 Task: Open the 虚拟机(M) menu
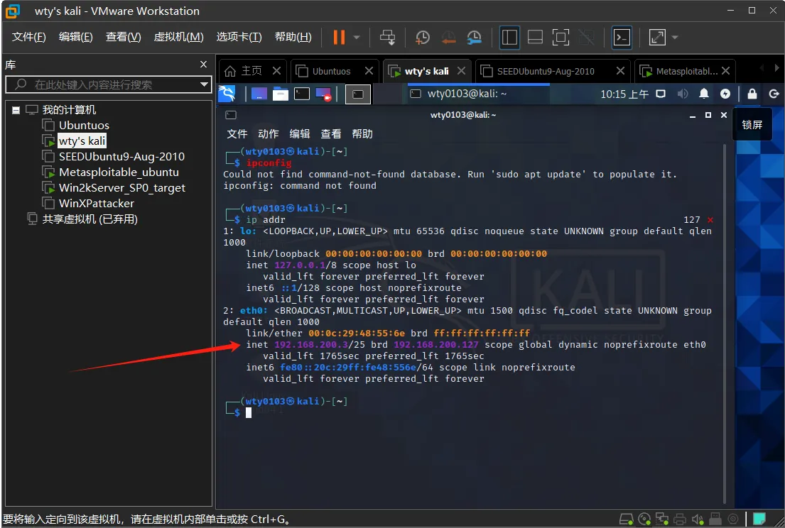click(179, 37)
